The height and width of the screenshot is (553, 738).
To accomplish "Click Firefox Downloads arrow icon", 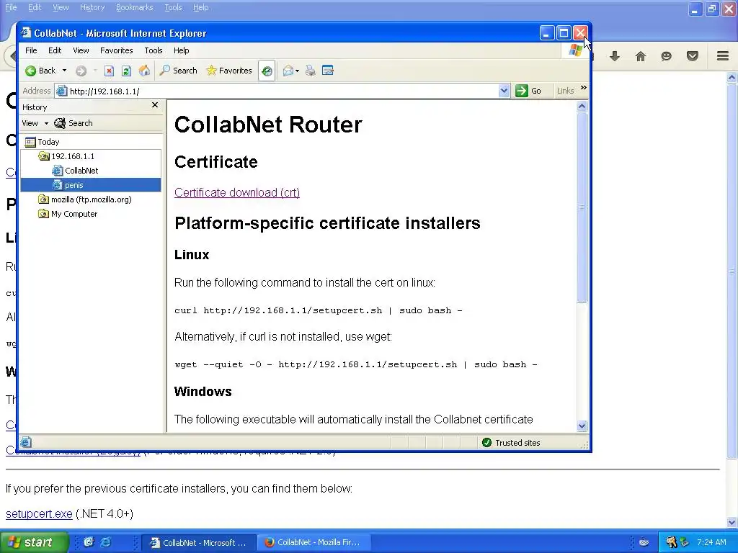I will tap(615, 56).
